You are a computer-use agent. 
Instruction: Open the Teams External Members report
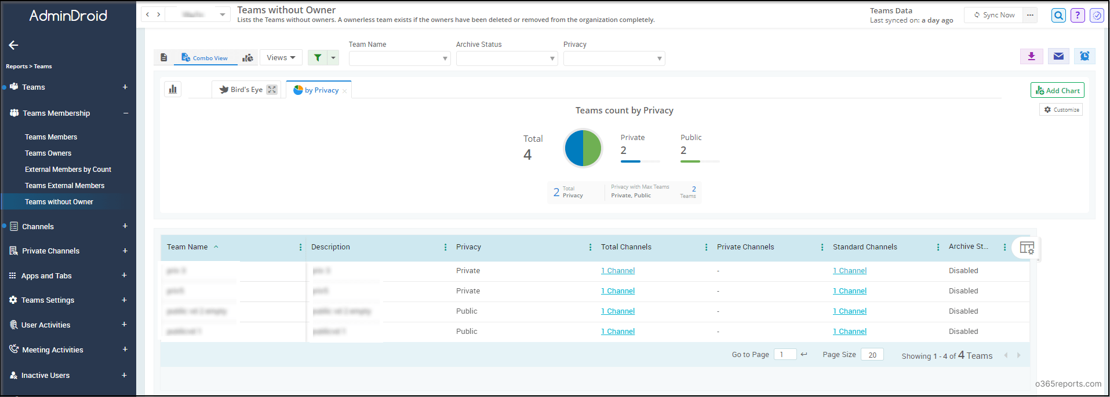pos(64,186)
